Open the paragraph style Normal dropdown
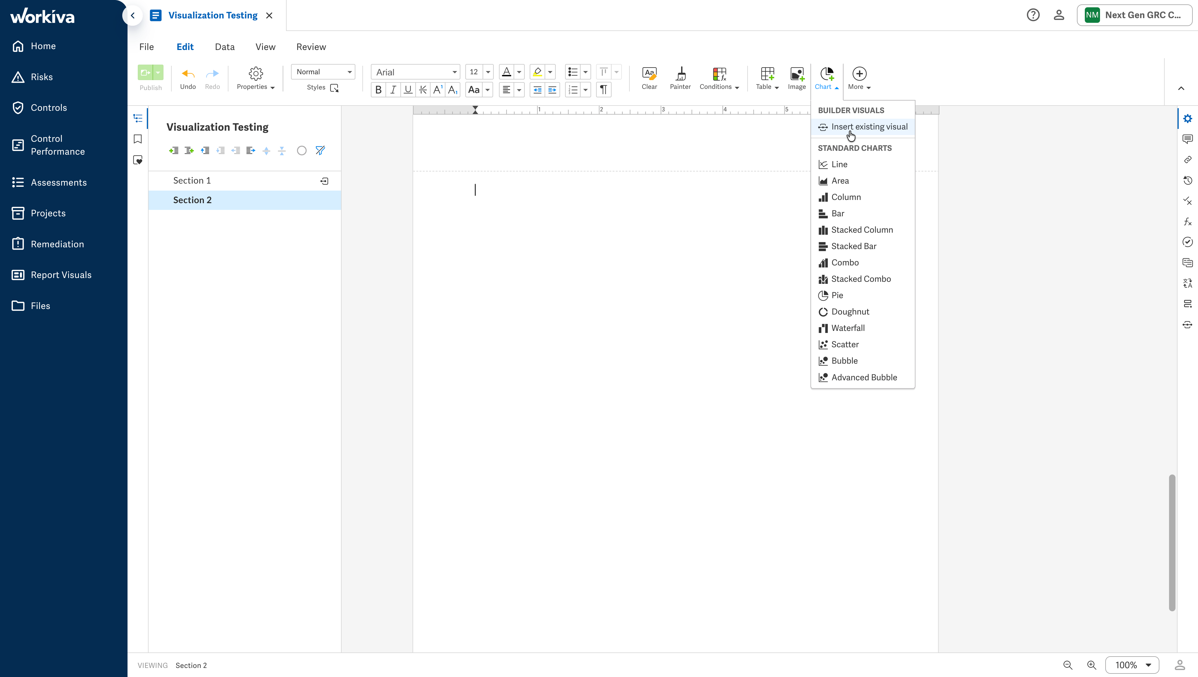The image size is (1198, 677). point(323,72)
